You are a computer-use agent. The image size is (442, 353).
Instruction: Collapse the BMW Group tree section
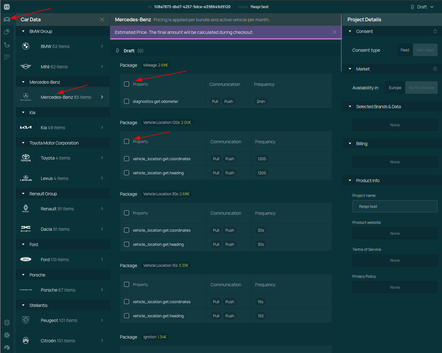point(23,31)
